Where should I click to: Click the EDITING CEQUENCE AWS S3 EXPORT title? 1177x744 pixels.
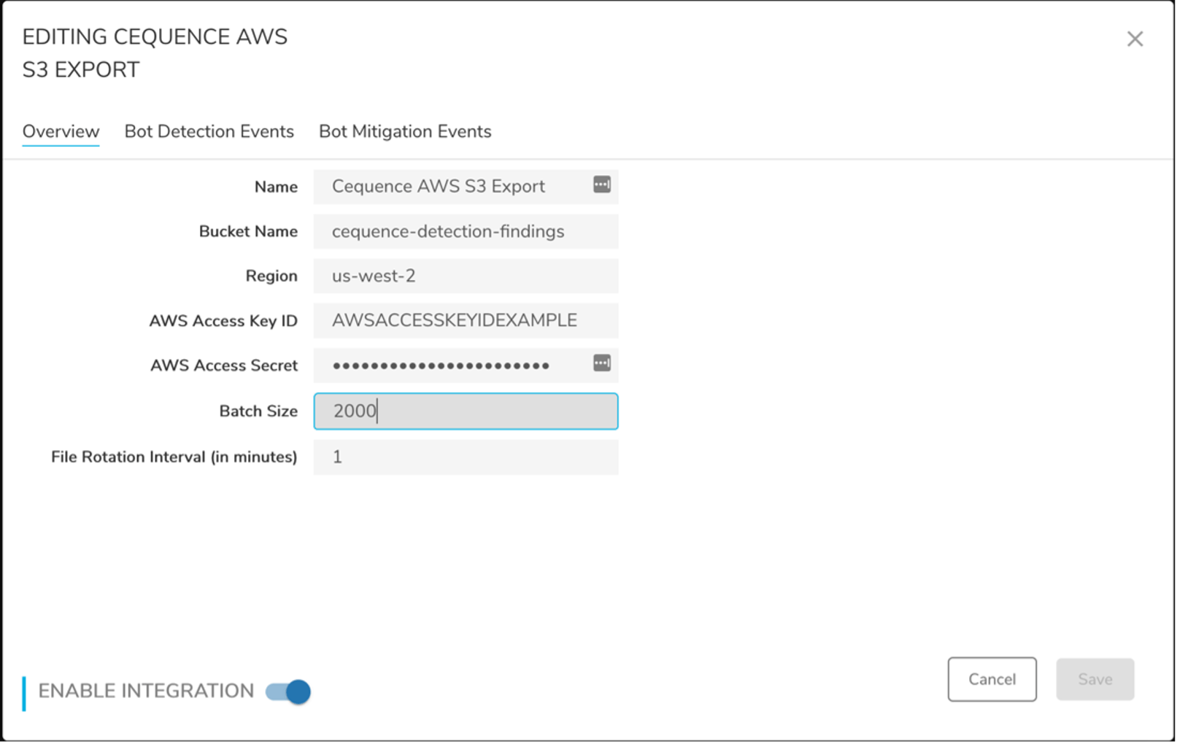[155, 53]
